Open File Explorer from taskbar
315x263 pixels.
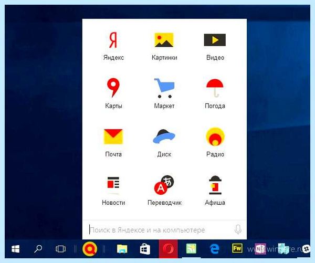pyautogui.click(x=122, y=249)
